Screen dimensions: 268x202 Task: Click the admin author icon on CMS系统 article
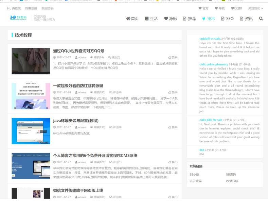click(76, 162)
